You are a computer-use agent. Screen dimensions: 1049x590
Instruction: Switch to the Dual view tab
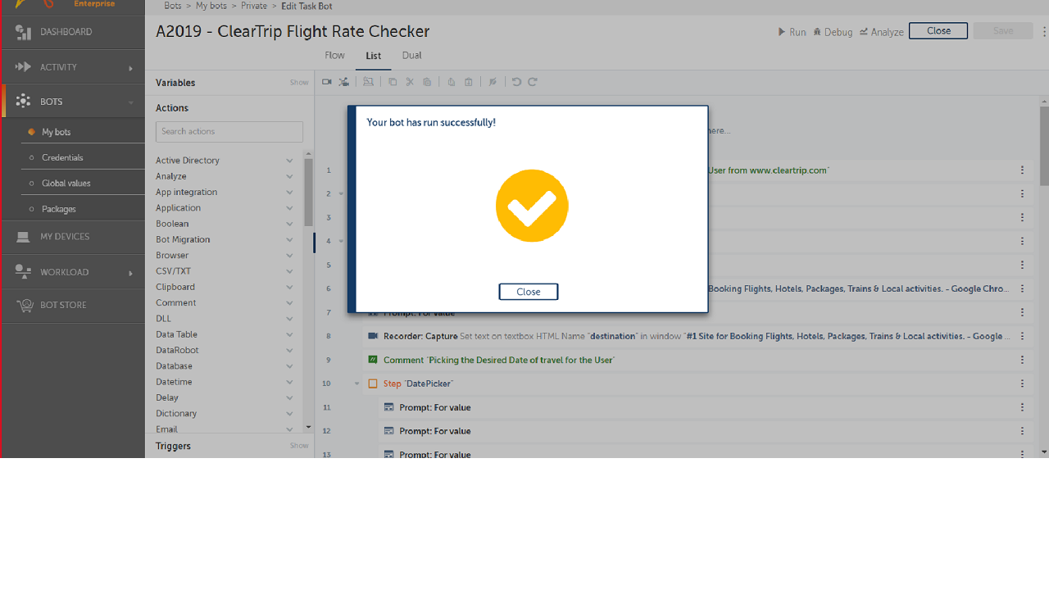(411, 56)
